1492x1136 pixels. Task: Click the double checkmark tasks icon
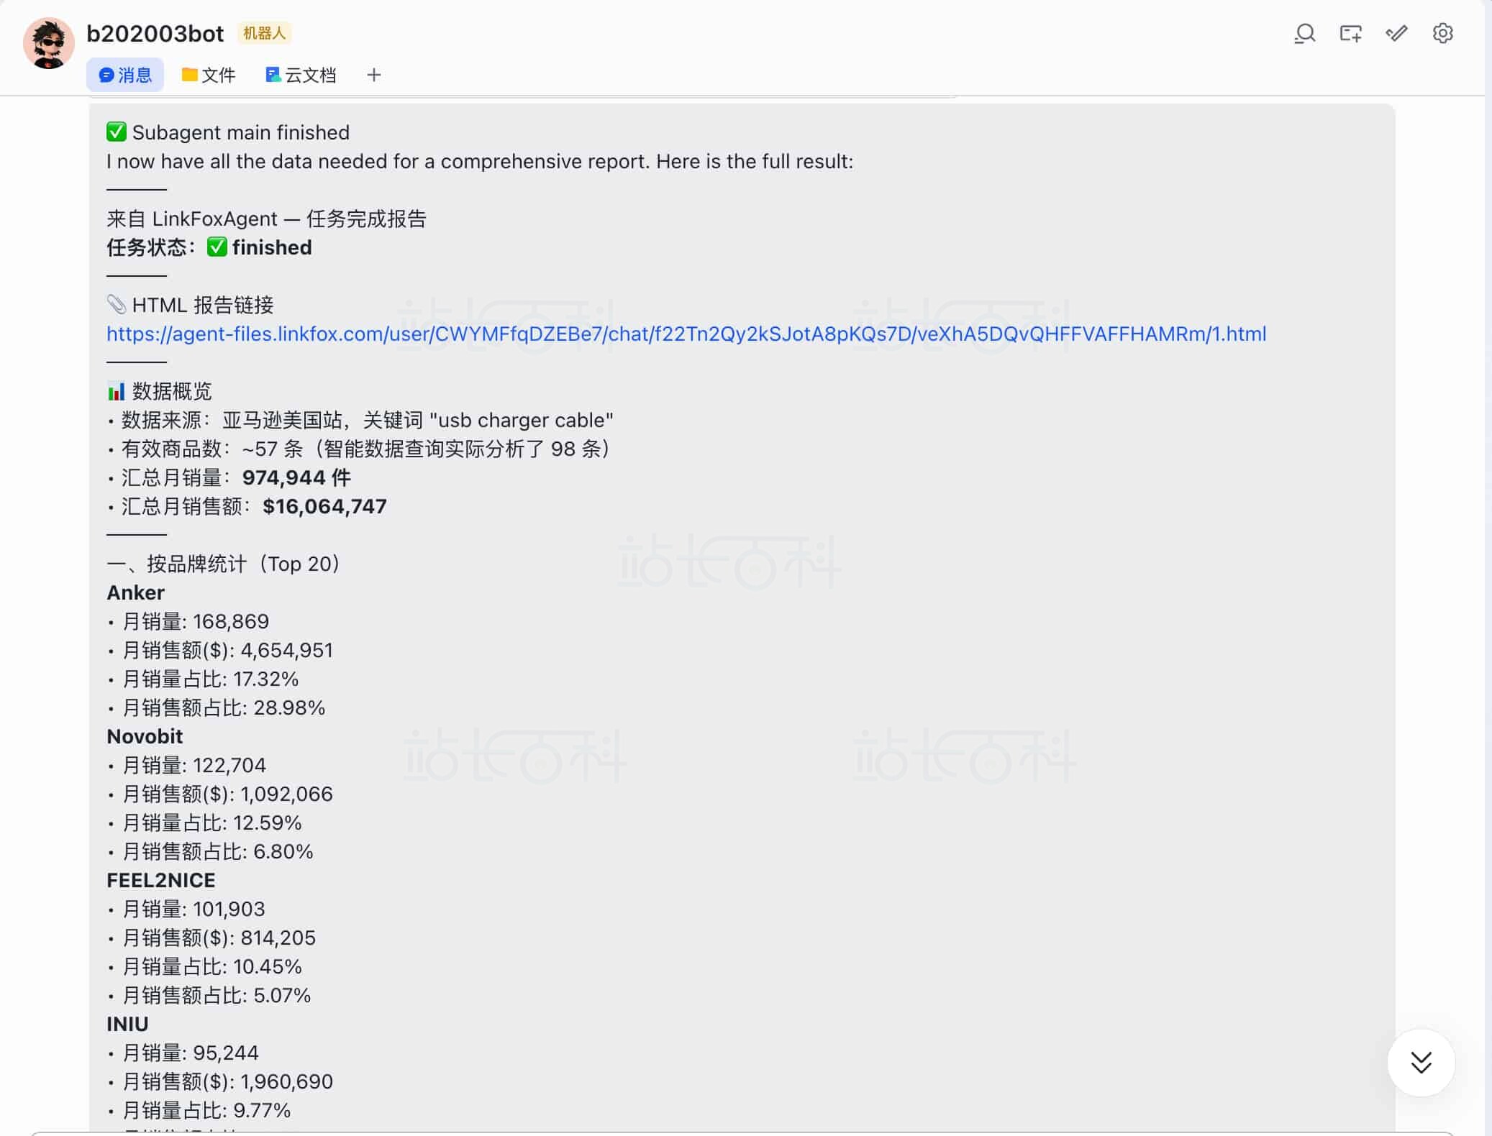pyautogui.click(x=1396, y=34)
